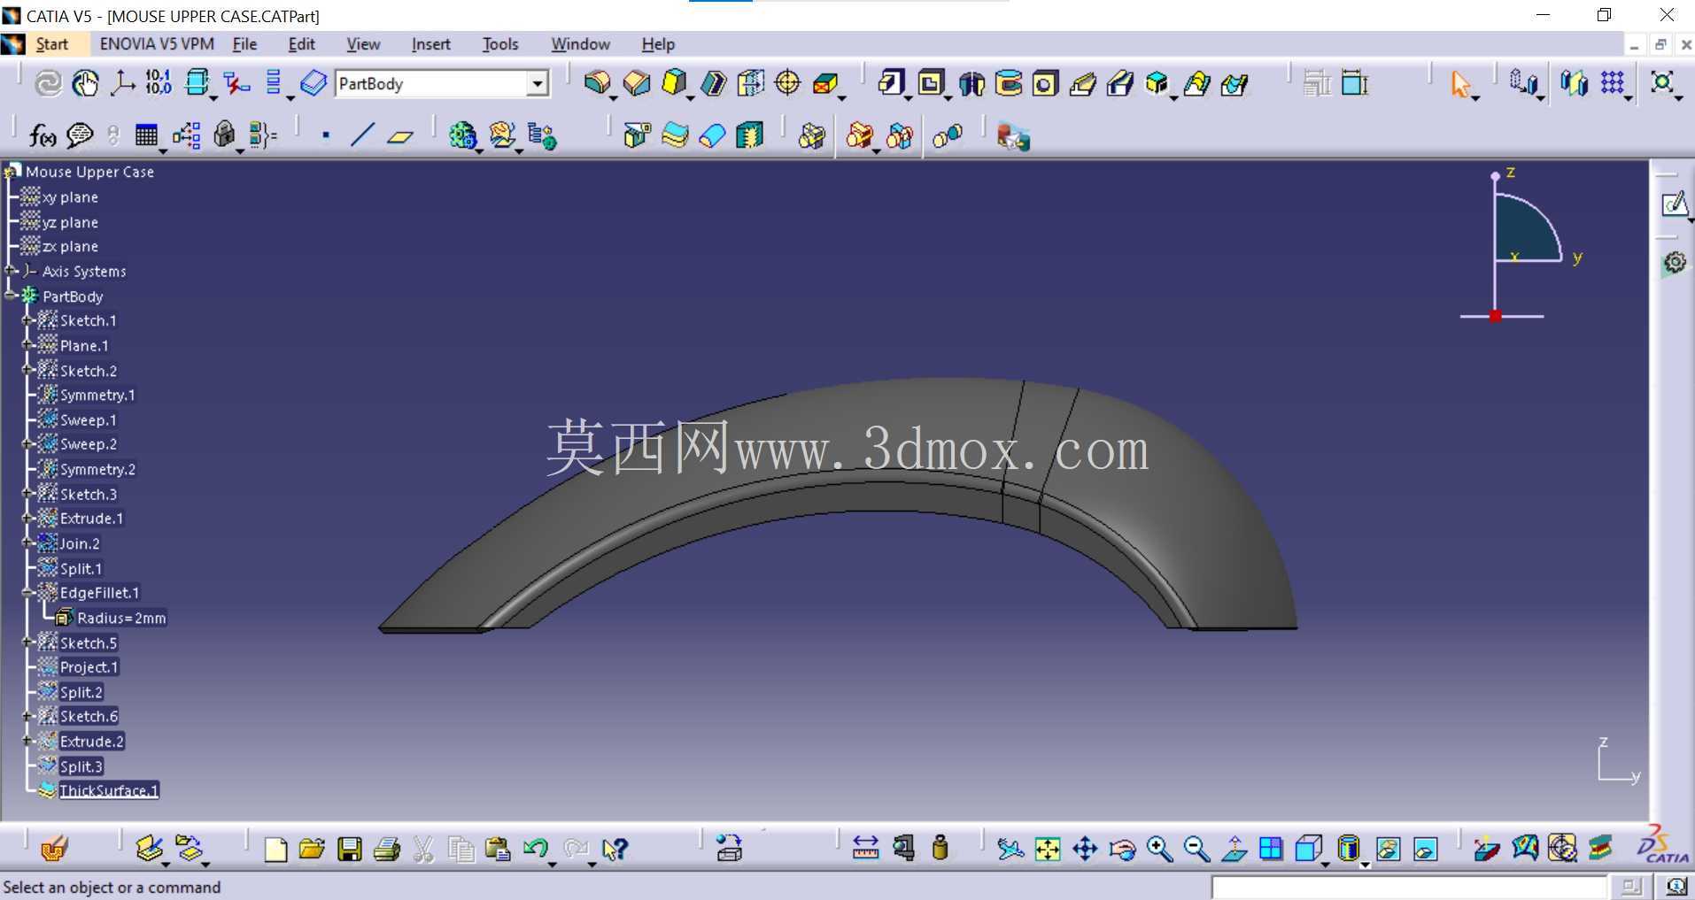Toggle Swap Visible Space icon

point(1425,849)
